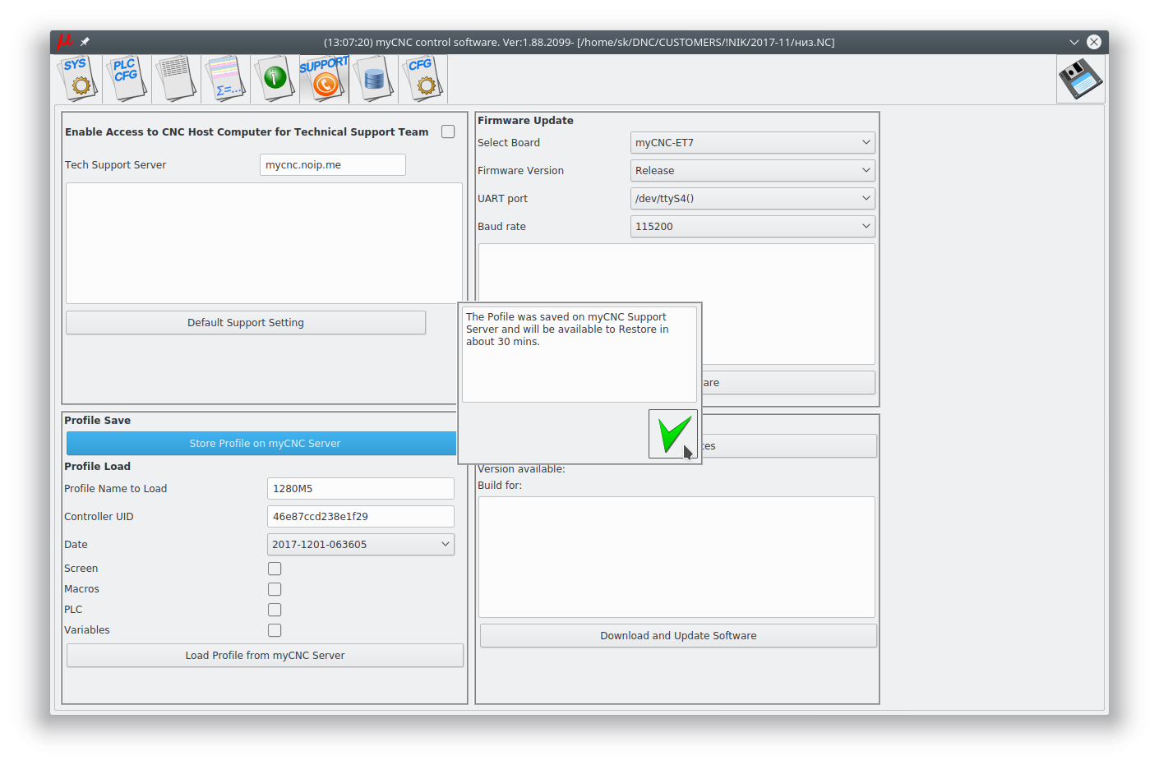Confirm dialog with the green checkmark
Image resolution: width=1159 pixels, height=765 pixels.
point(673,433)
